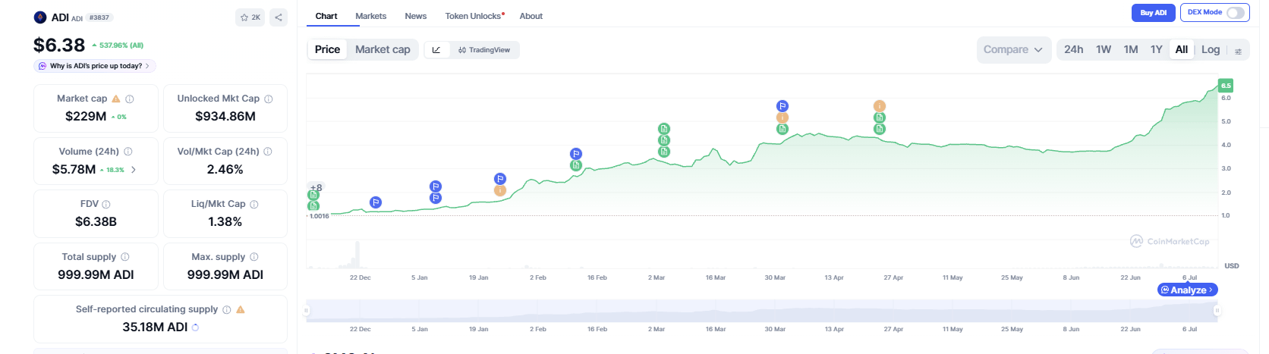Open 'Why is ADI's price up today?'
This screenshot has width=1269, height=354.
(x=95, y=66)
